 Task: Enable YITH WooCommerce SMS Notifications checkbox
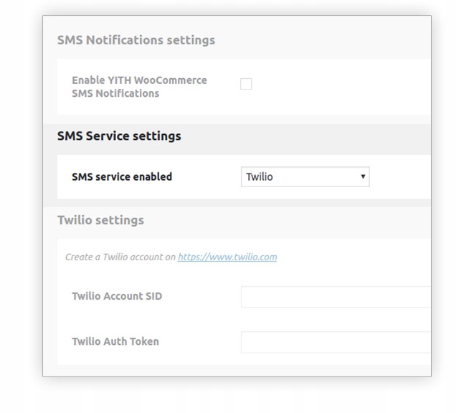click(246, 84)
